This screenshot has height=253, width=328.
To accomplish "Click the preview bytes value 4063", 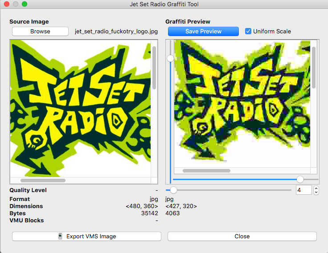I will [x=172, y=213].
